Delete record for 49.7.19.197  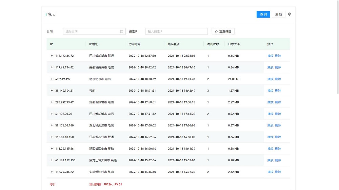point(278,79)
